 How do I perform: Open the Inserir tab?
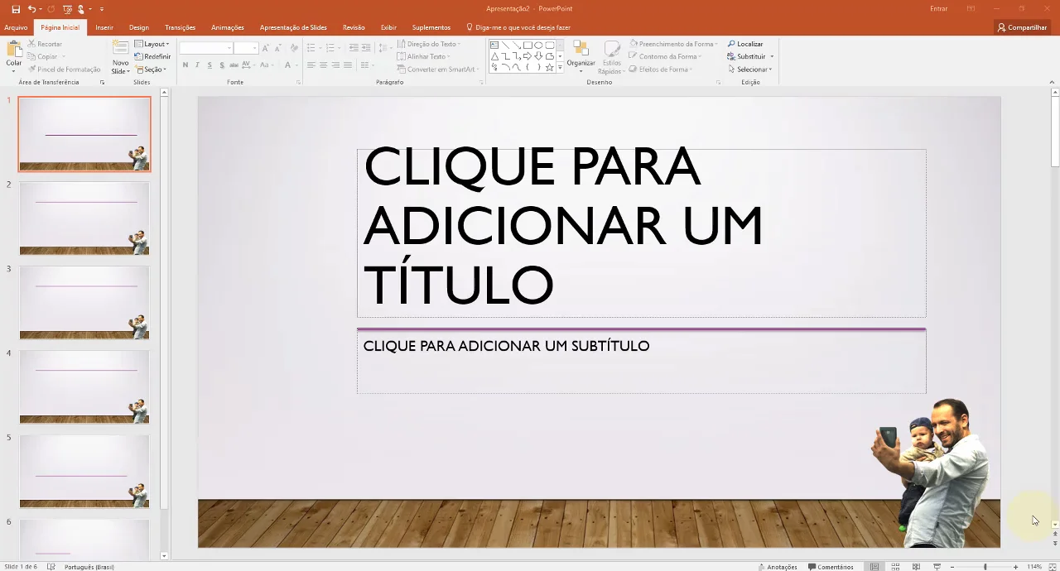click(104, 27)
